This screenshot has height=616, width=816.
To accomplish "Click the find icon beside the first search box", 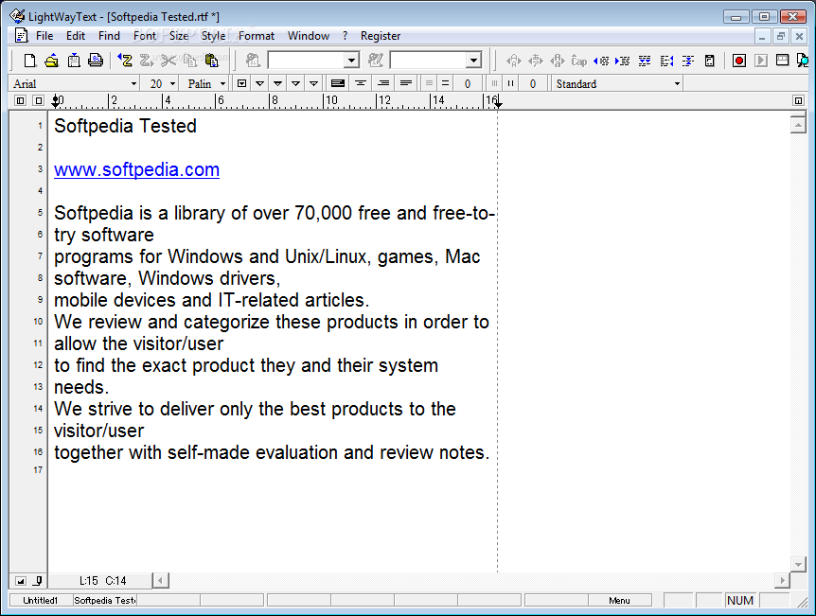I will click(x=253, y=61).
